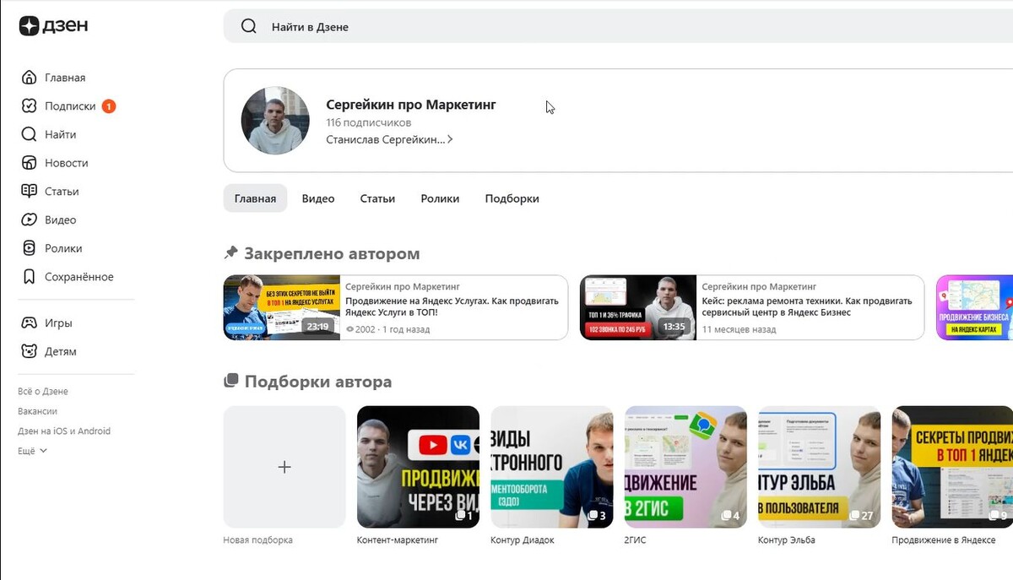Screen dimensions: 1013x580
Task: Expand the Ещё list in sidebar footer
Action: point(32,451)
